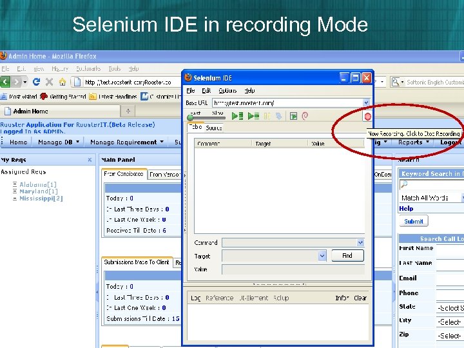Open State select dropdown
The image size is (464, 348).
pyautogui.click(x=450, y=308)
